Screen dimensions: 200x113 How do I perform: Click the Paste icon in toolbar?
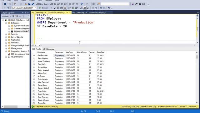pos(77,4)
